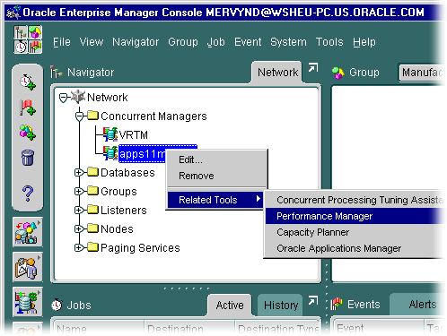Screen dimensions: 447x336
Task: Expand the Databases folder
Action: 79,172
